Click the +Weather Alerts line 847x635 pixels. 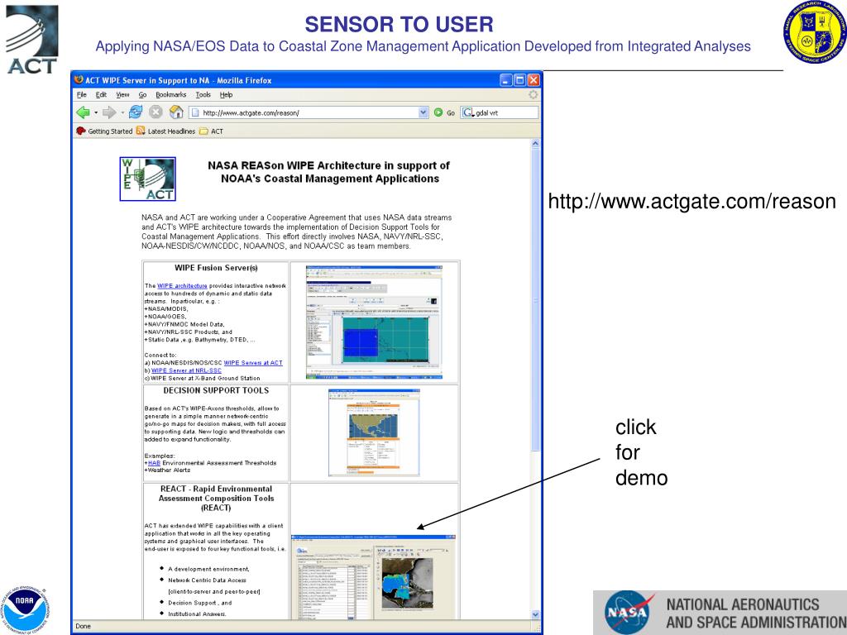coord(167,470)
